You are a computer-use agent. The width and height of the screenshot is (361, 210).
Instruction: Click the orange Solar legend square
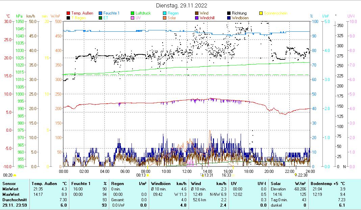coord(165,18)
